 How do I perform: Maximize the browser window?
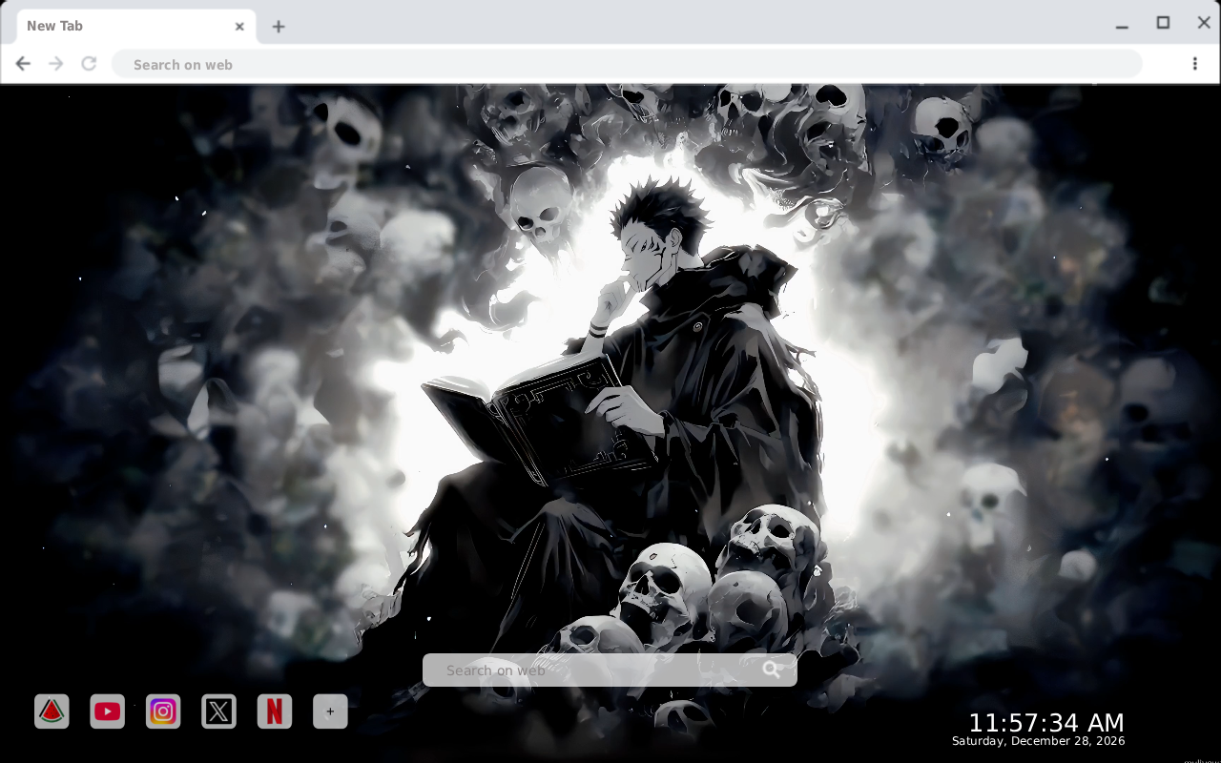[1163, 23]
